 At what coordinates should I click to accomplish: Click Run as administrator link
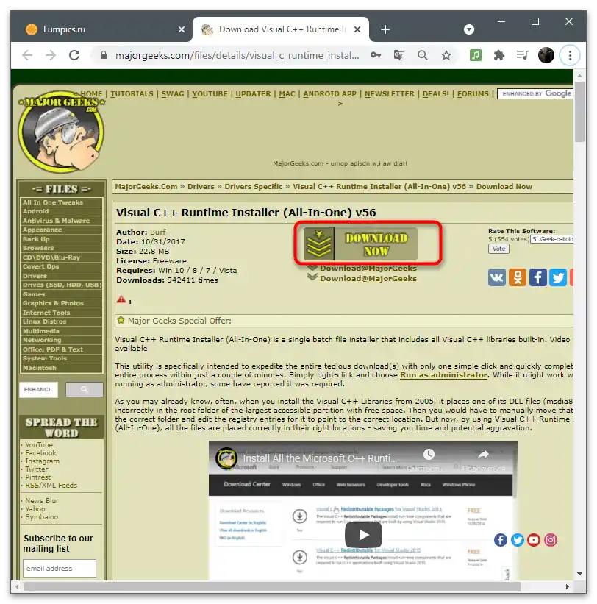[x=443, y=374]
